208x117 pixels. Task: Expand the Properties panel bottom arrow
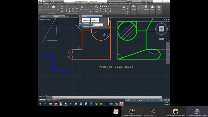(x=134, y=14)
